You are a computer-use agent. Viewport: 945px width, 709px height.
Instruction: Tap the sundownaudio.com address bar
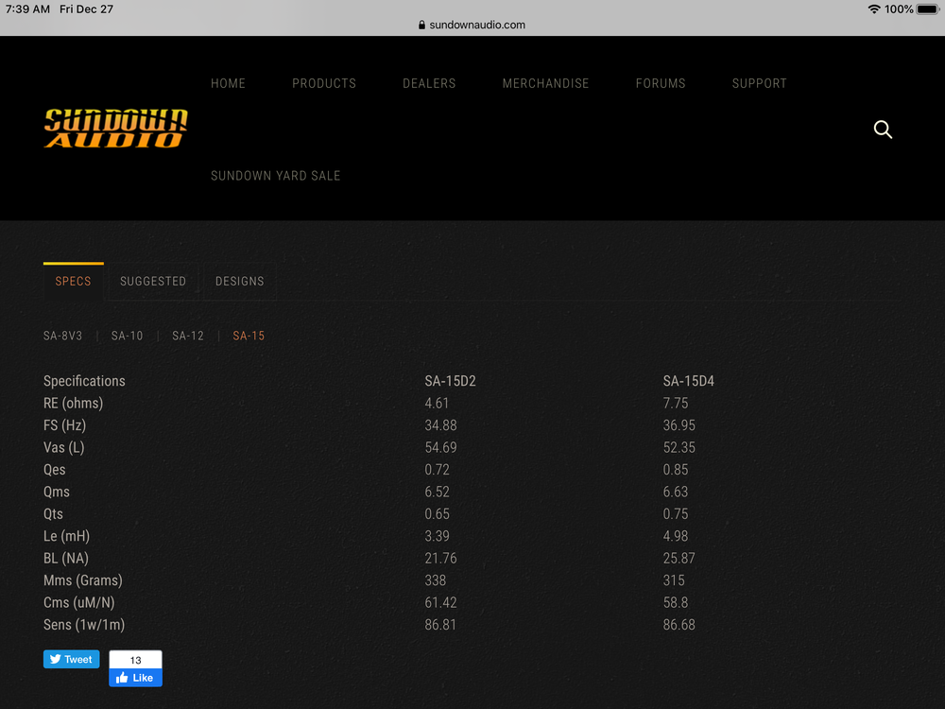click(472, 25)
